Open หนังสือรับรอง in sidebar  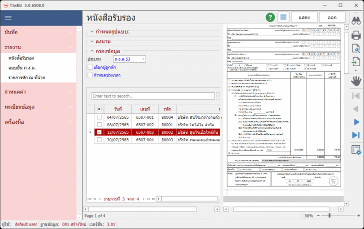click(21, 58)
